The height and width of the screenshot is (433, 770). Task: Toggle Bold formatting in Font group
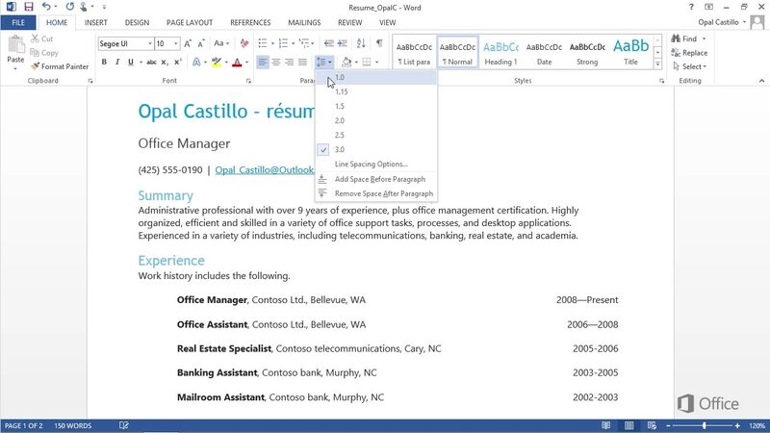pos(104,63)
